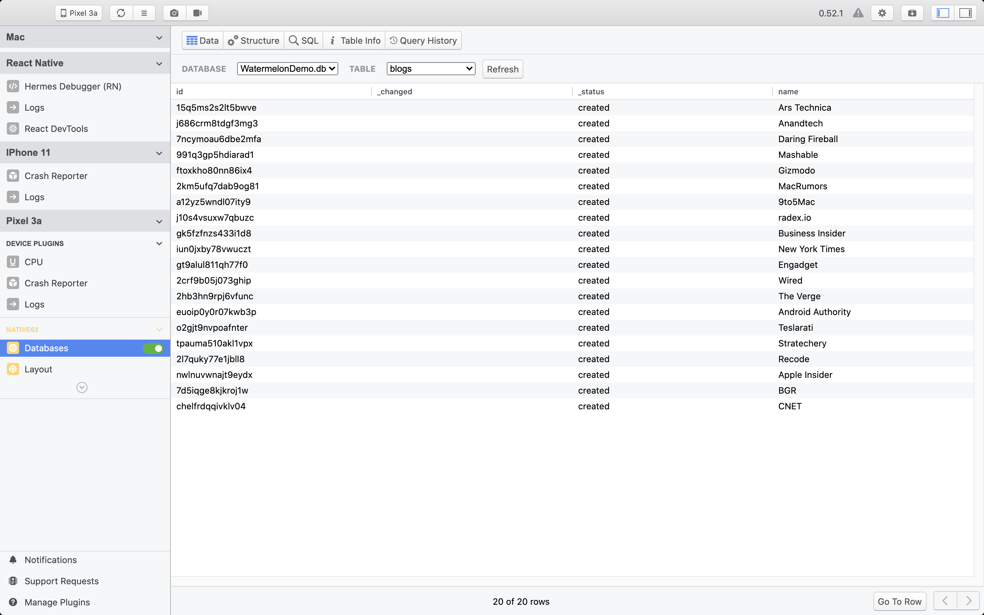
Task: Switch to the Query History tab
Action: [423, 41]
